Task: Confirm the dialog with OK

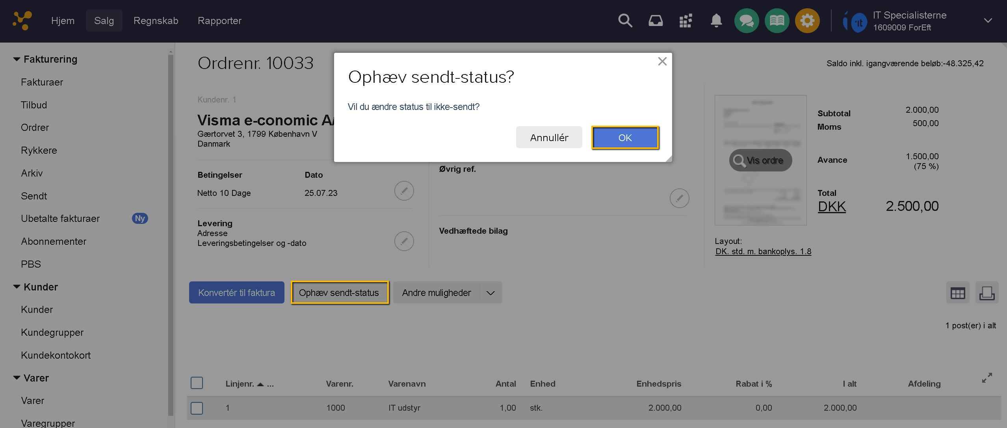Action: 625,138
